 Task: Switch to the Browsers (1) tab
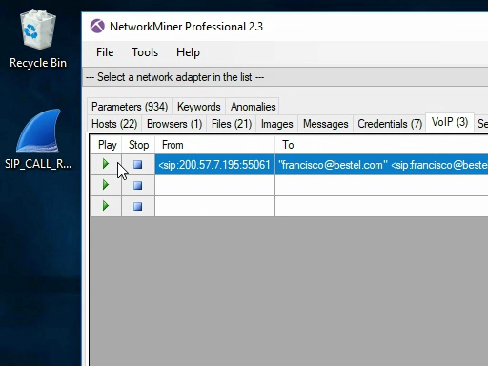174,124
